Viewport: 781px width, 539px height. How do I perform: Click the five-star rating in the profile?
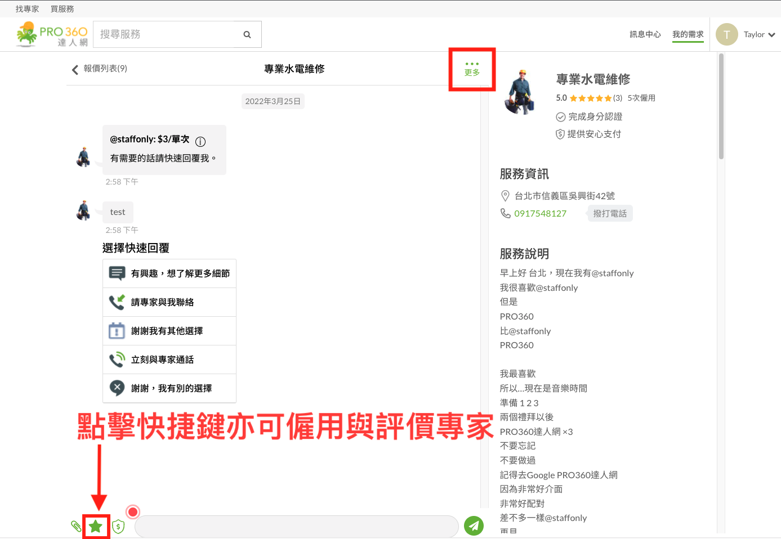(x=591, y=98)
